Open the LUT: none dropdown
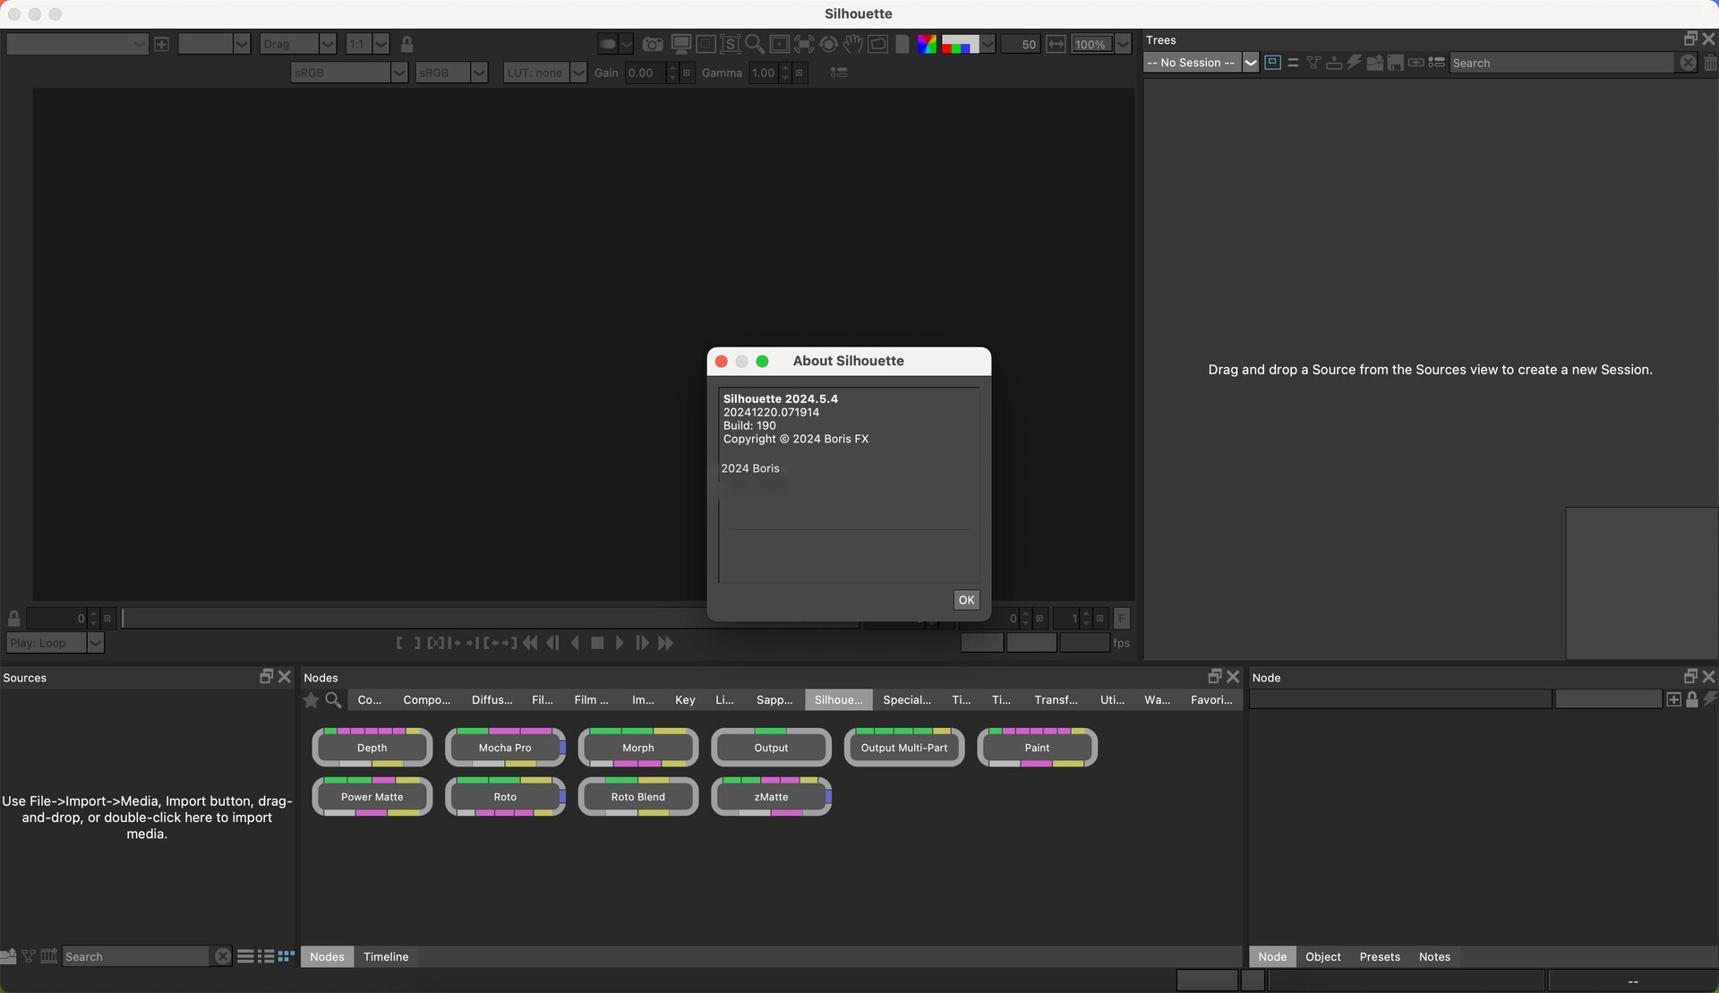This screenshot has height=993, width=1719. (545, 73)
